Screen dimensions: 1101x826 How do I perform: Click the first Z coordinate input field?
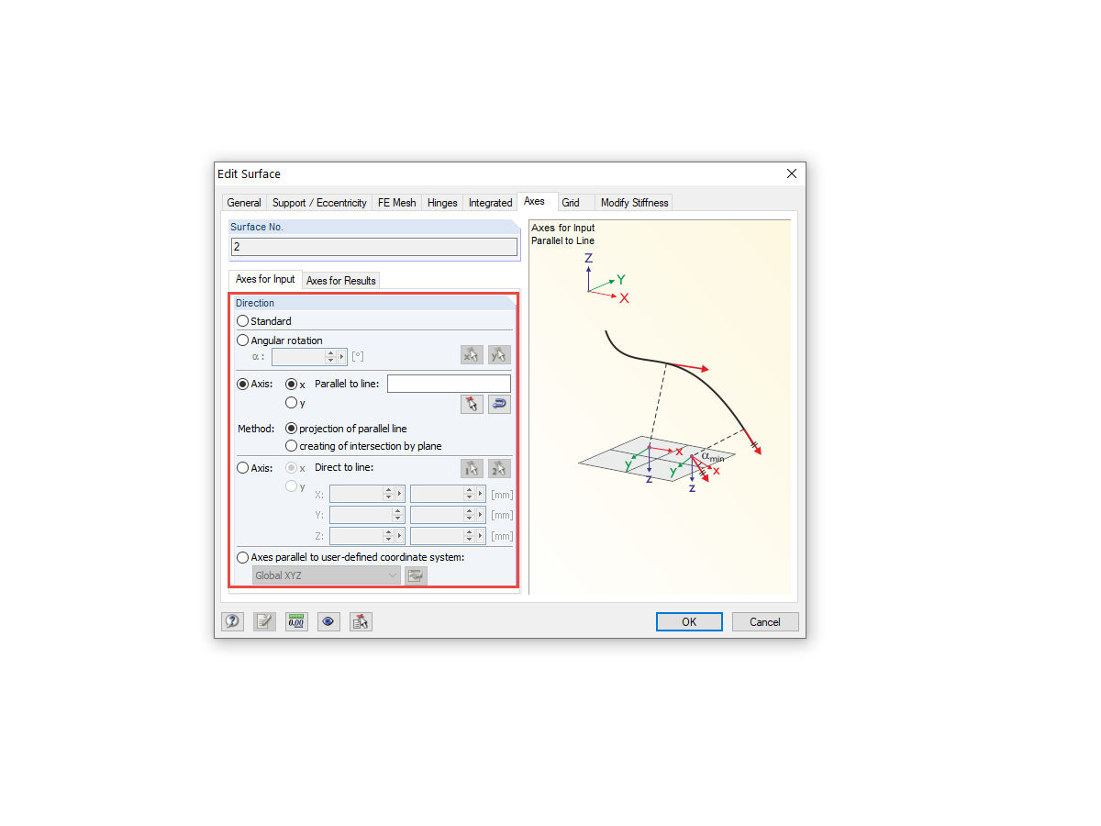356,536
